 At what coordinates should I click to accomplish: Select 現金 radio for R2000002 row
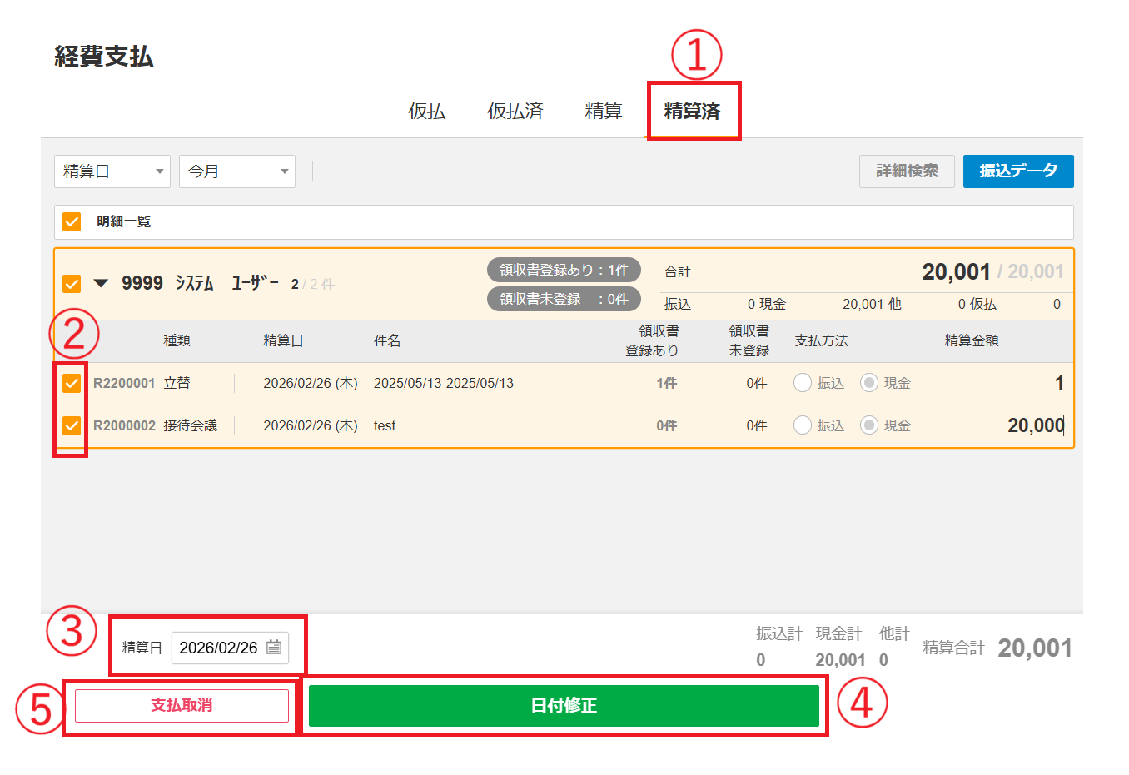(869, 425)
